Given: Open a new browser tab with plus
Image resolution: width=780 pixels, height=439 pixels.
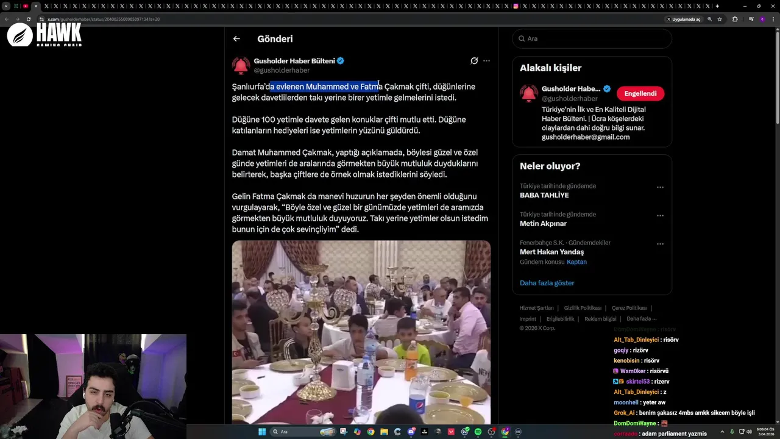Looking at the screenshot, I should [x=717, y=6].
